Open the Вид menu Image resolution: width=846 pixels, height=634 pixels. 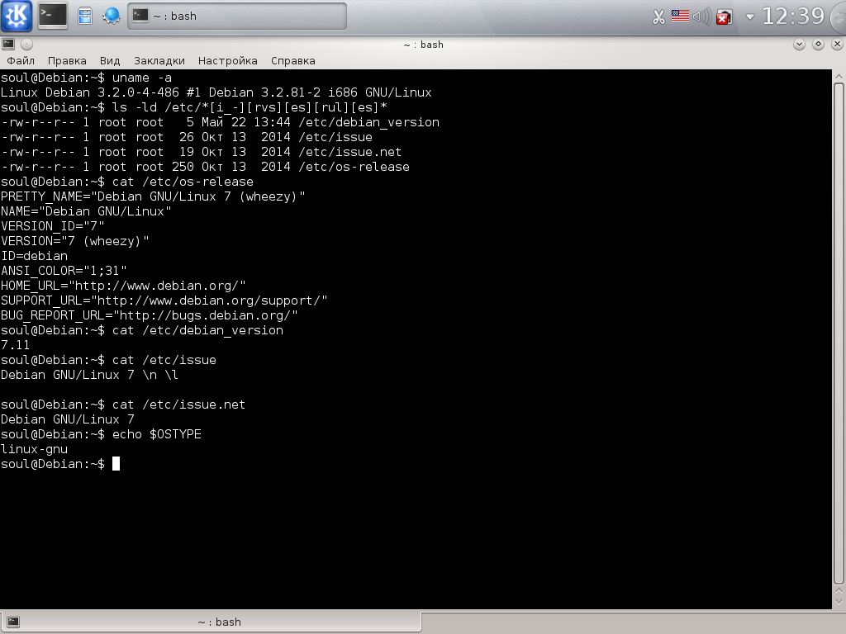110,60
